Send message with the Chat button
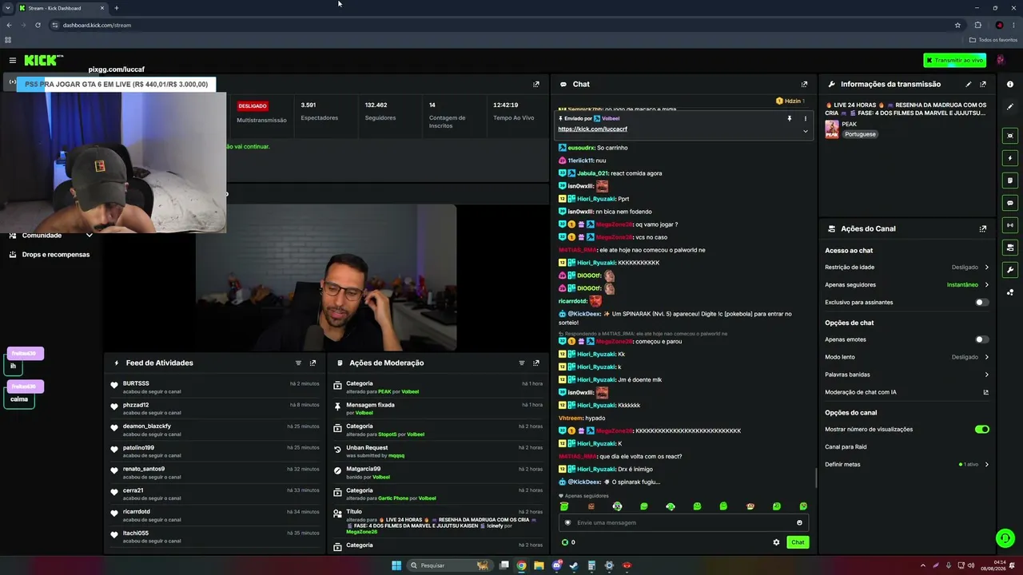 point(798,542)
